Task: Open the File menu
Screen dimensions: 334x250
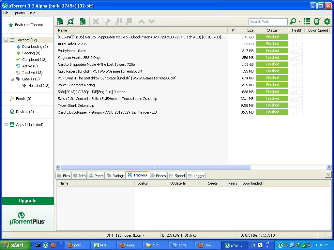Action: (6, 13)
